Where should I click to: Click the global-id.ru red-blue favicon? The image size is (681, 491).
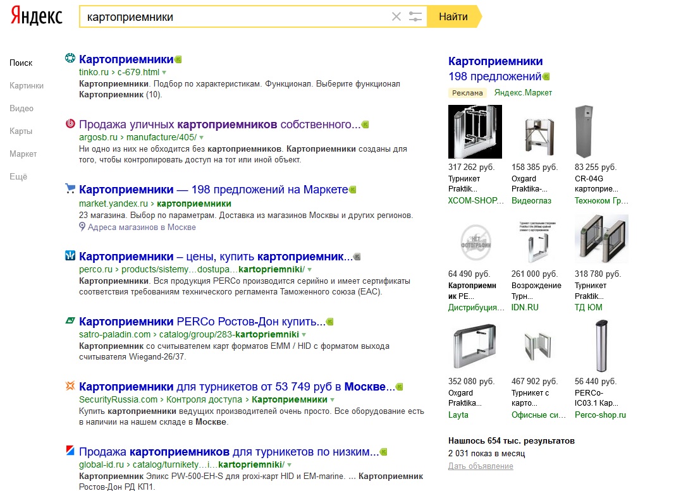(x=70, y=450)
